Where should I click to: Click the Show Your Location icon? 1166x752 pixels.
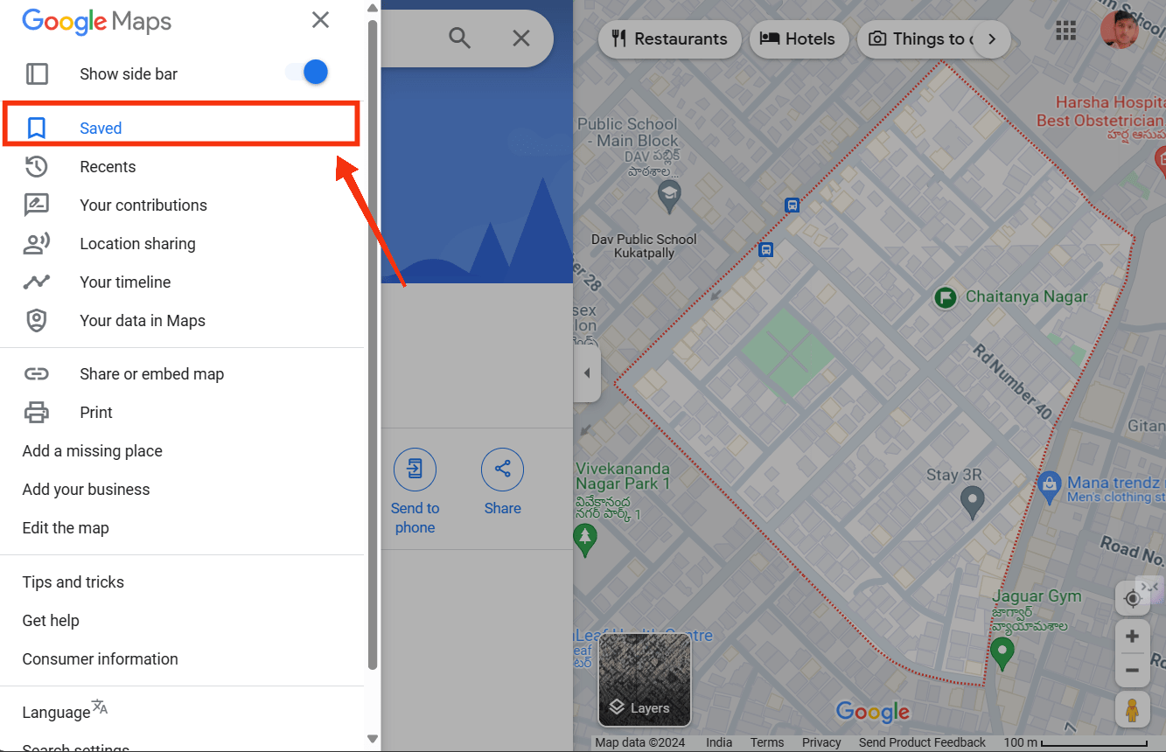click(1132, 598)
